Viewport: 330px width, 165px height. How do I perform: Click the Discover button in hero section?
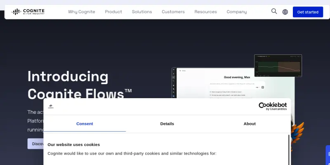35,144
